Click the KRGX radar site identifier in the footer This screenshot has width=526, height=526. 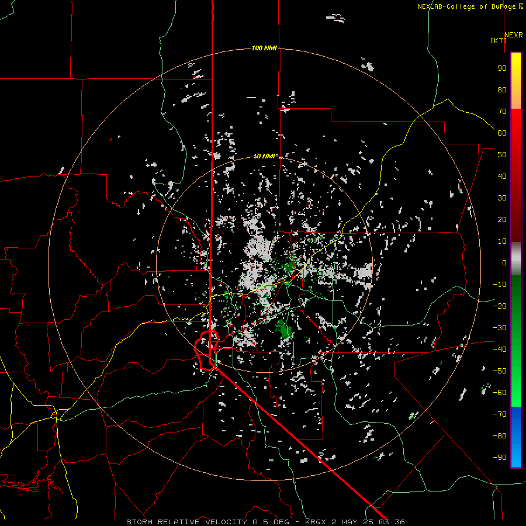tap(316, 522)
